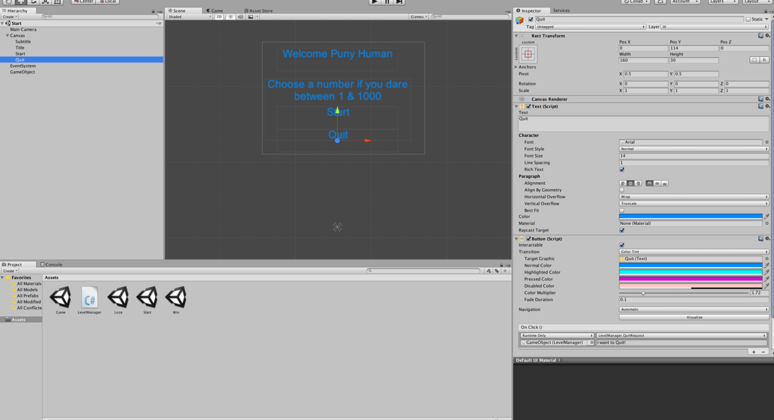
Task: Open the Gizmos dropdown
Action: click(x=418, y=16)
